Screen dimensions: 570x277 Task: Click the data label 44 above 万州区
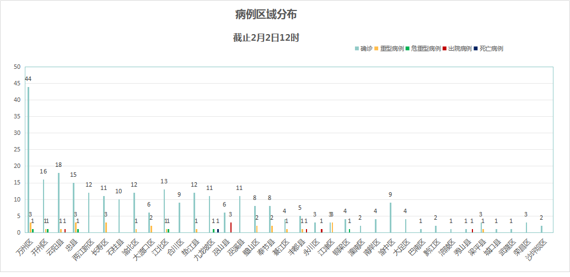pos(28,79)
